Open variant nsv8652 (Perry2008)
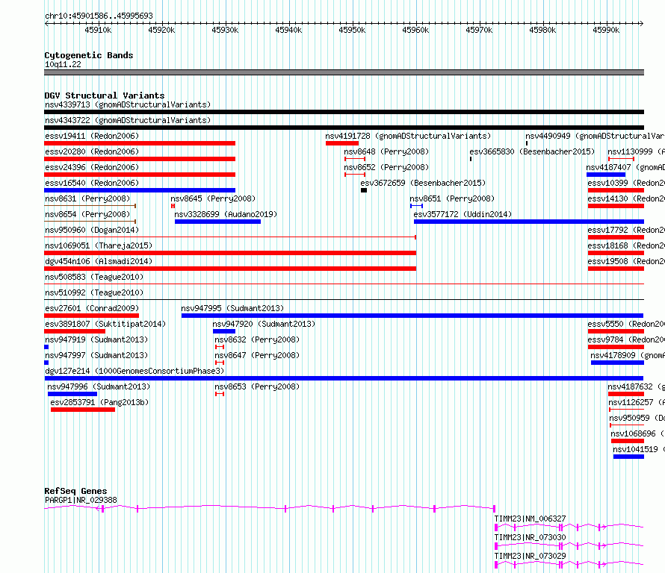The height and width of the screenshot is (573, 665). point(386,167)
